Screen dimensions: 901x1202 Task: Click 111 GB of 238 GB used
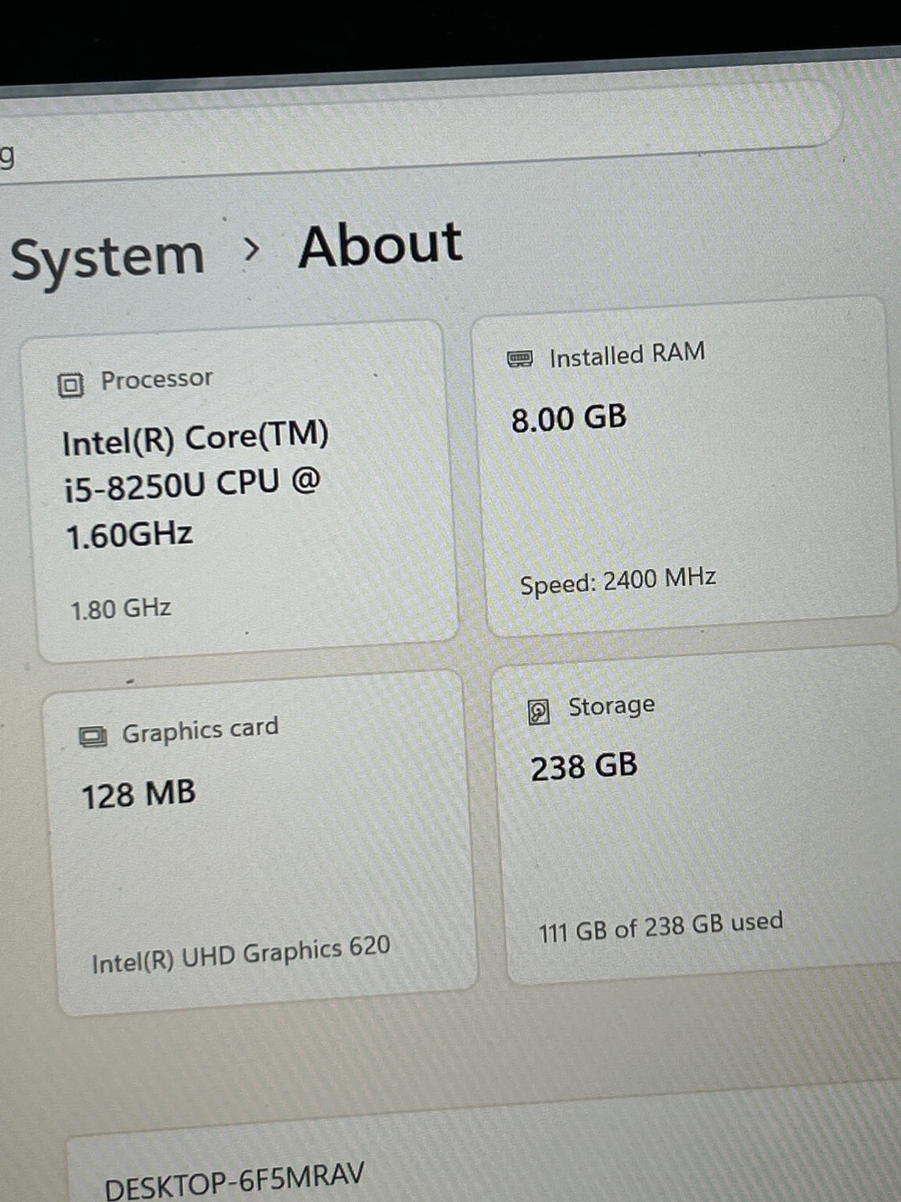[x=661, y=927]
